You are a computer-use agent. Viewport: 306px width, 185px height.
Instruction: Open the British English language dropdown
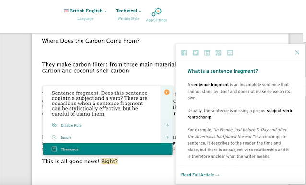tap(85, 11)
